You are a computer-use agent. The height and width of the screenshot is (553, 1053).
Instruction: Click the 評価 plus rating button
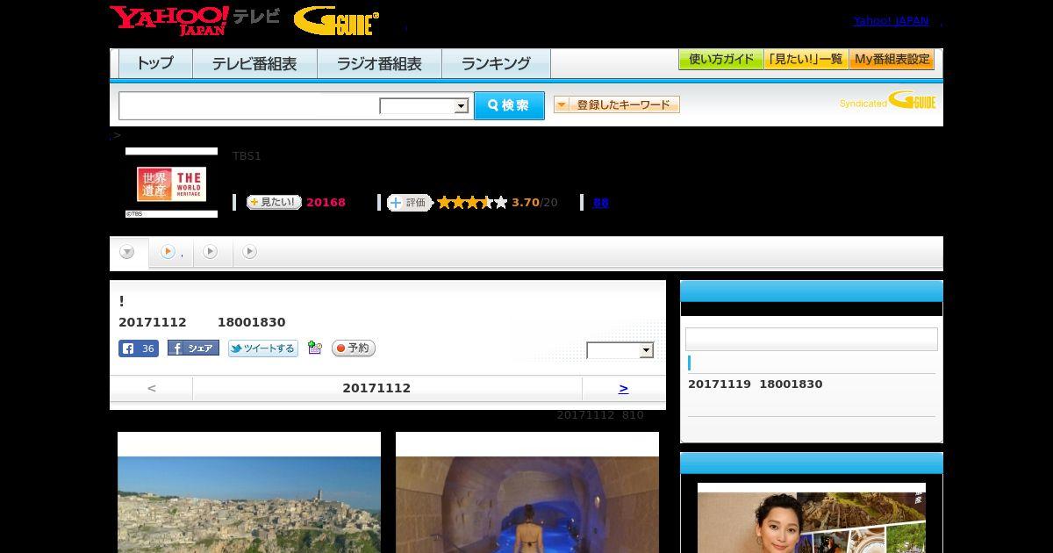tap(410, 203)
